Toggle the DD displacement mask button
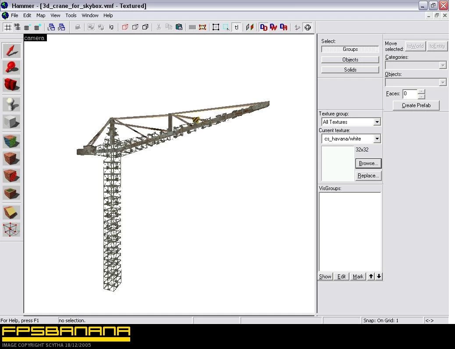455x349 pixels. pos(263,27)
